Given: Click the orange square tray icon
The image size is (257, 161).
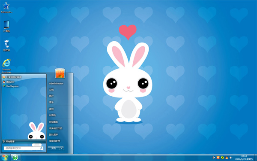Looking at the screenshot, I should pyautogui.click(x=218, y=158).
